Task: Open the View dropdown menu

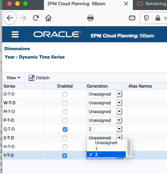Action: pyautogui.click(x=13, y=78)
